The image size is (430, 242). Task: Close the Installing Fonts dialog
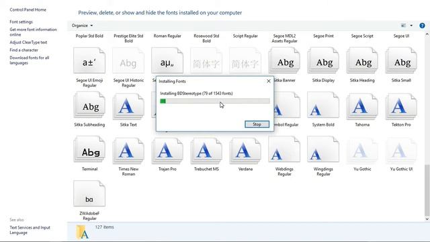click(x=269, y=81)
